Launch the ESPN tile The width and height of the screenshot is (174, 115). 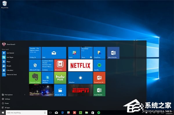[x=80, y=90]
